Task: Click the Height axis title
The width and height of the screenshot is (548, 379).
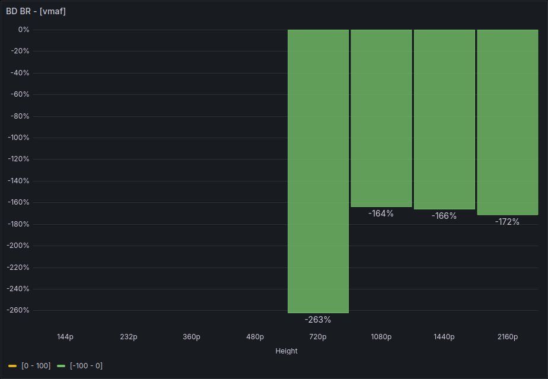Action: [286, 351]
